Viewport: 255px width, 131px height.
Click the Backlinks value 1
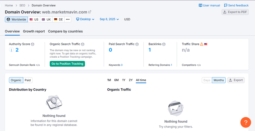tap(150, 50)
